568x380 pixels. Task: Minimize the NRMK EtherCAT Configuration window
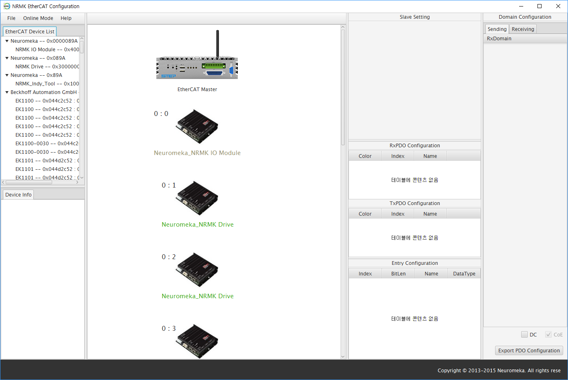(x=521, y=6)
